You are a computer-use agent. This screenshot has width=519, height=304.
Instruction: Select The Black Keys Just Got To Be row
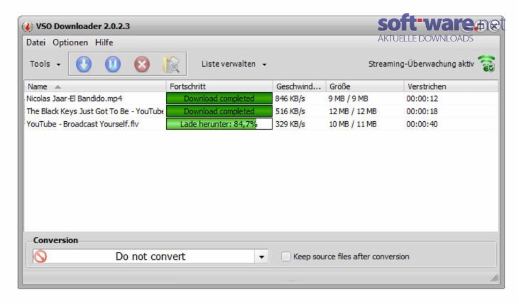[x=261, y=111]
